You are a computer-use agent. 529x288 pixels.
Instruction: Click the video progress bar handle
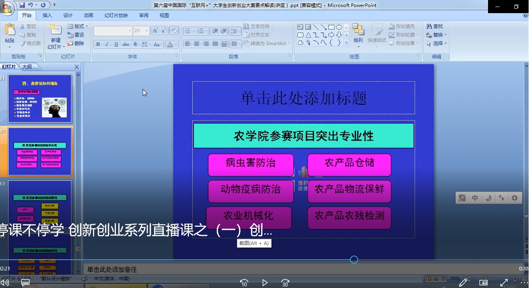(x=354, y=260)
